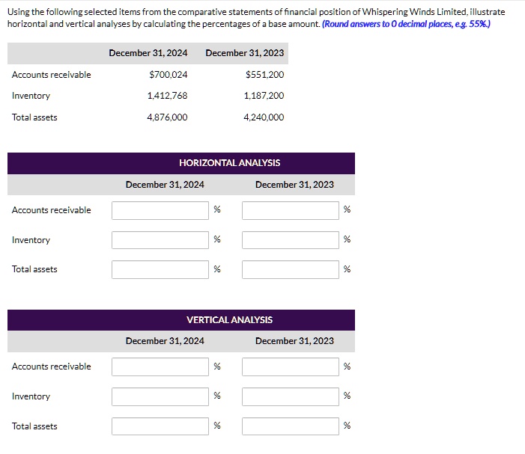Focus the vertical analysis Total assets 2024 box
Viewport: 525px width, 454px height.
[x=160, y=426]
